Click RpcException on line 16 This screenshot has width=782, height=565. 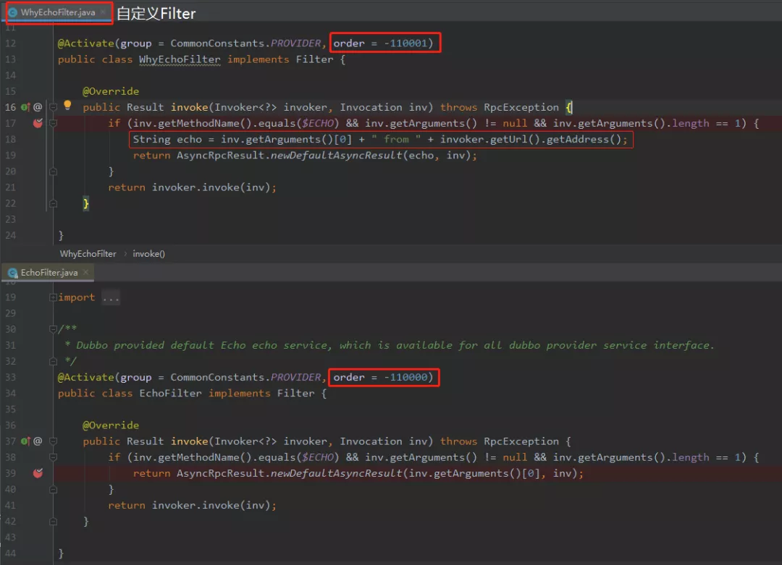click(x=521, y=107)
